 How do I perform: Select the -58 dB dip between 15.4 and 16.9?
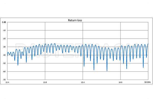pos(94,70)
